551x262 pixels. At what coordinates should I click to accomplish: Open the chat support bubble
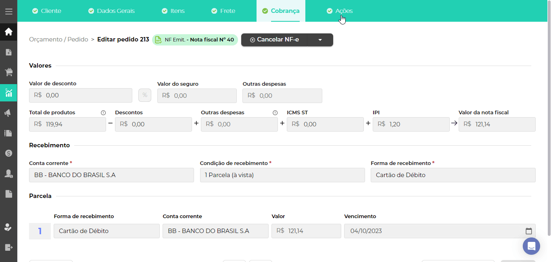coord(531,246)
